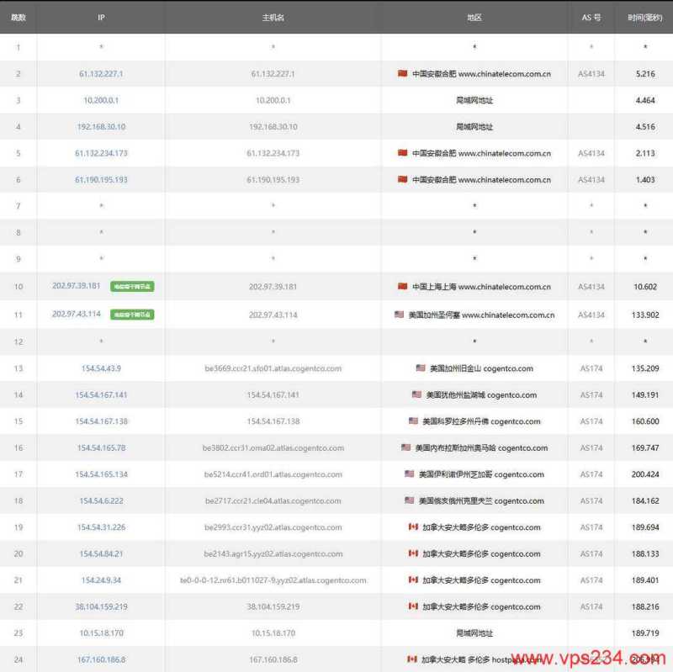The height and width of the screenshot is (672, 673).
Task: Click the 地区 column header
Action: (474, 15)
